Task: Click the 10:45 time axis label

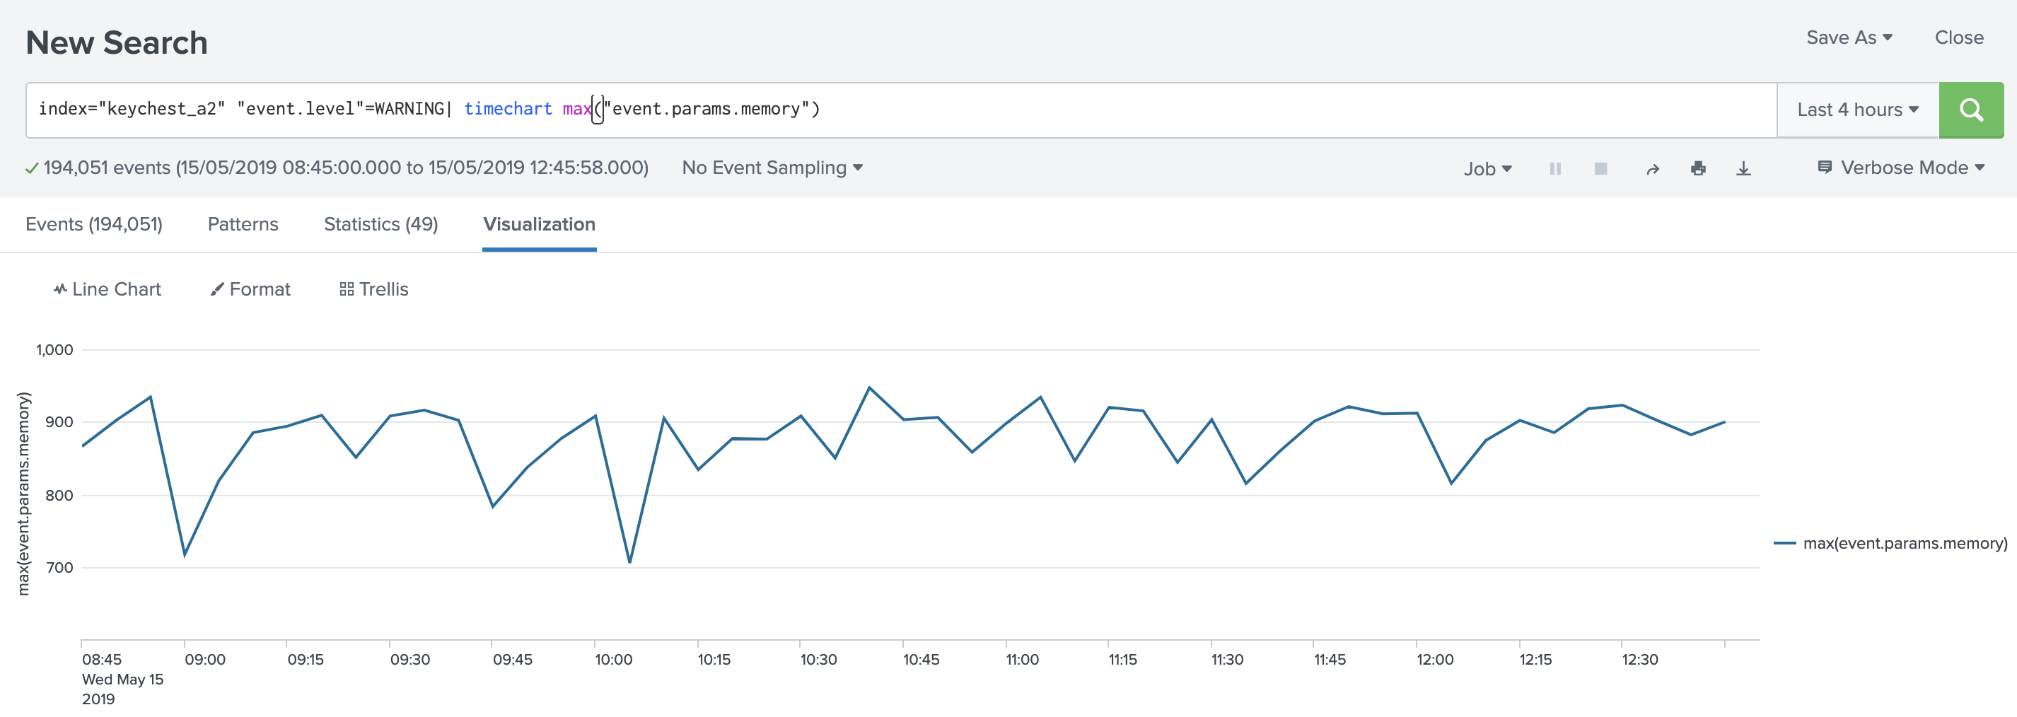Action: coord(921,660)
